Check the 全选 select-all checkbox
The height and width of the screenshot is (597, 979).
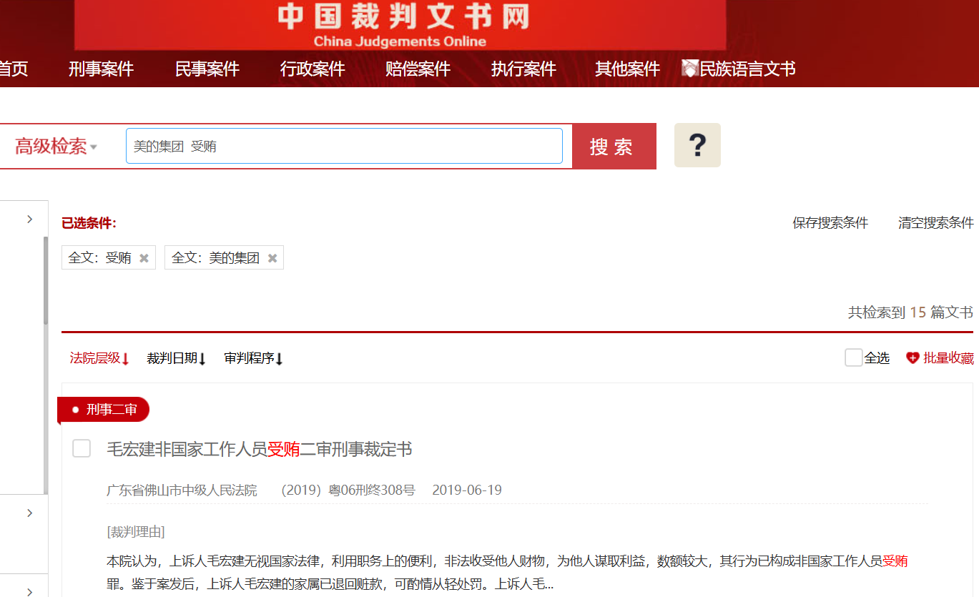click(x=853, y=357)
